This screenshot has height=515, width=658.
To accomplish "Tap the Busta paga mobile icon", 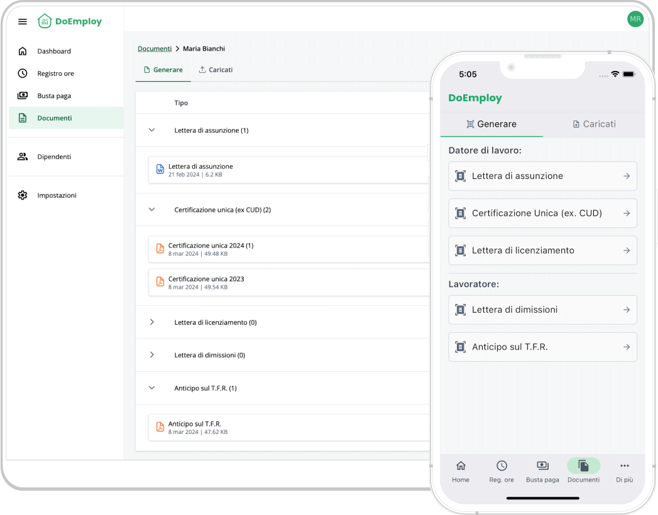I will [x=542, y=466].
